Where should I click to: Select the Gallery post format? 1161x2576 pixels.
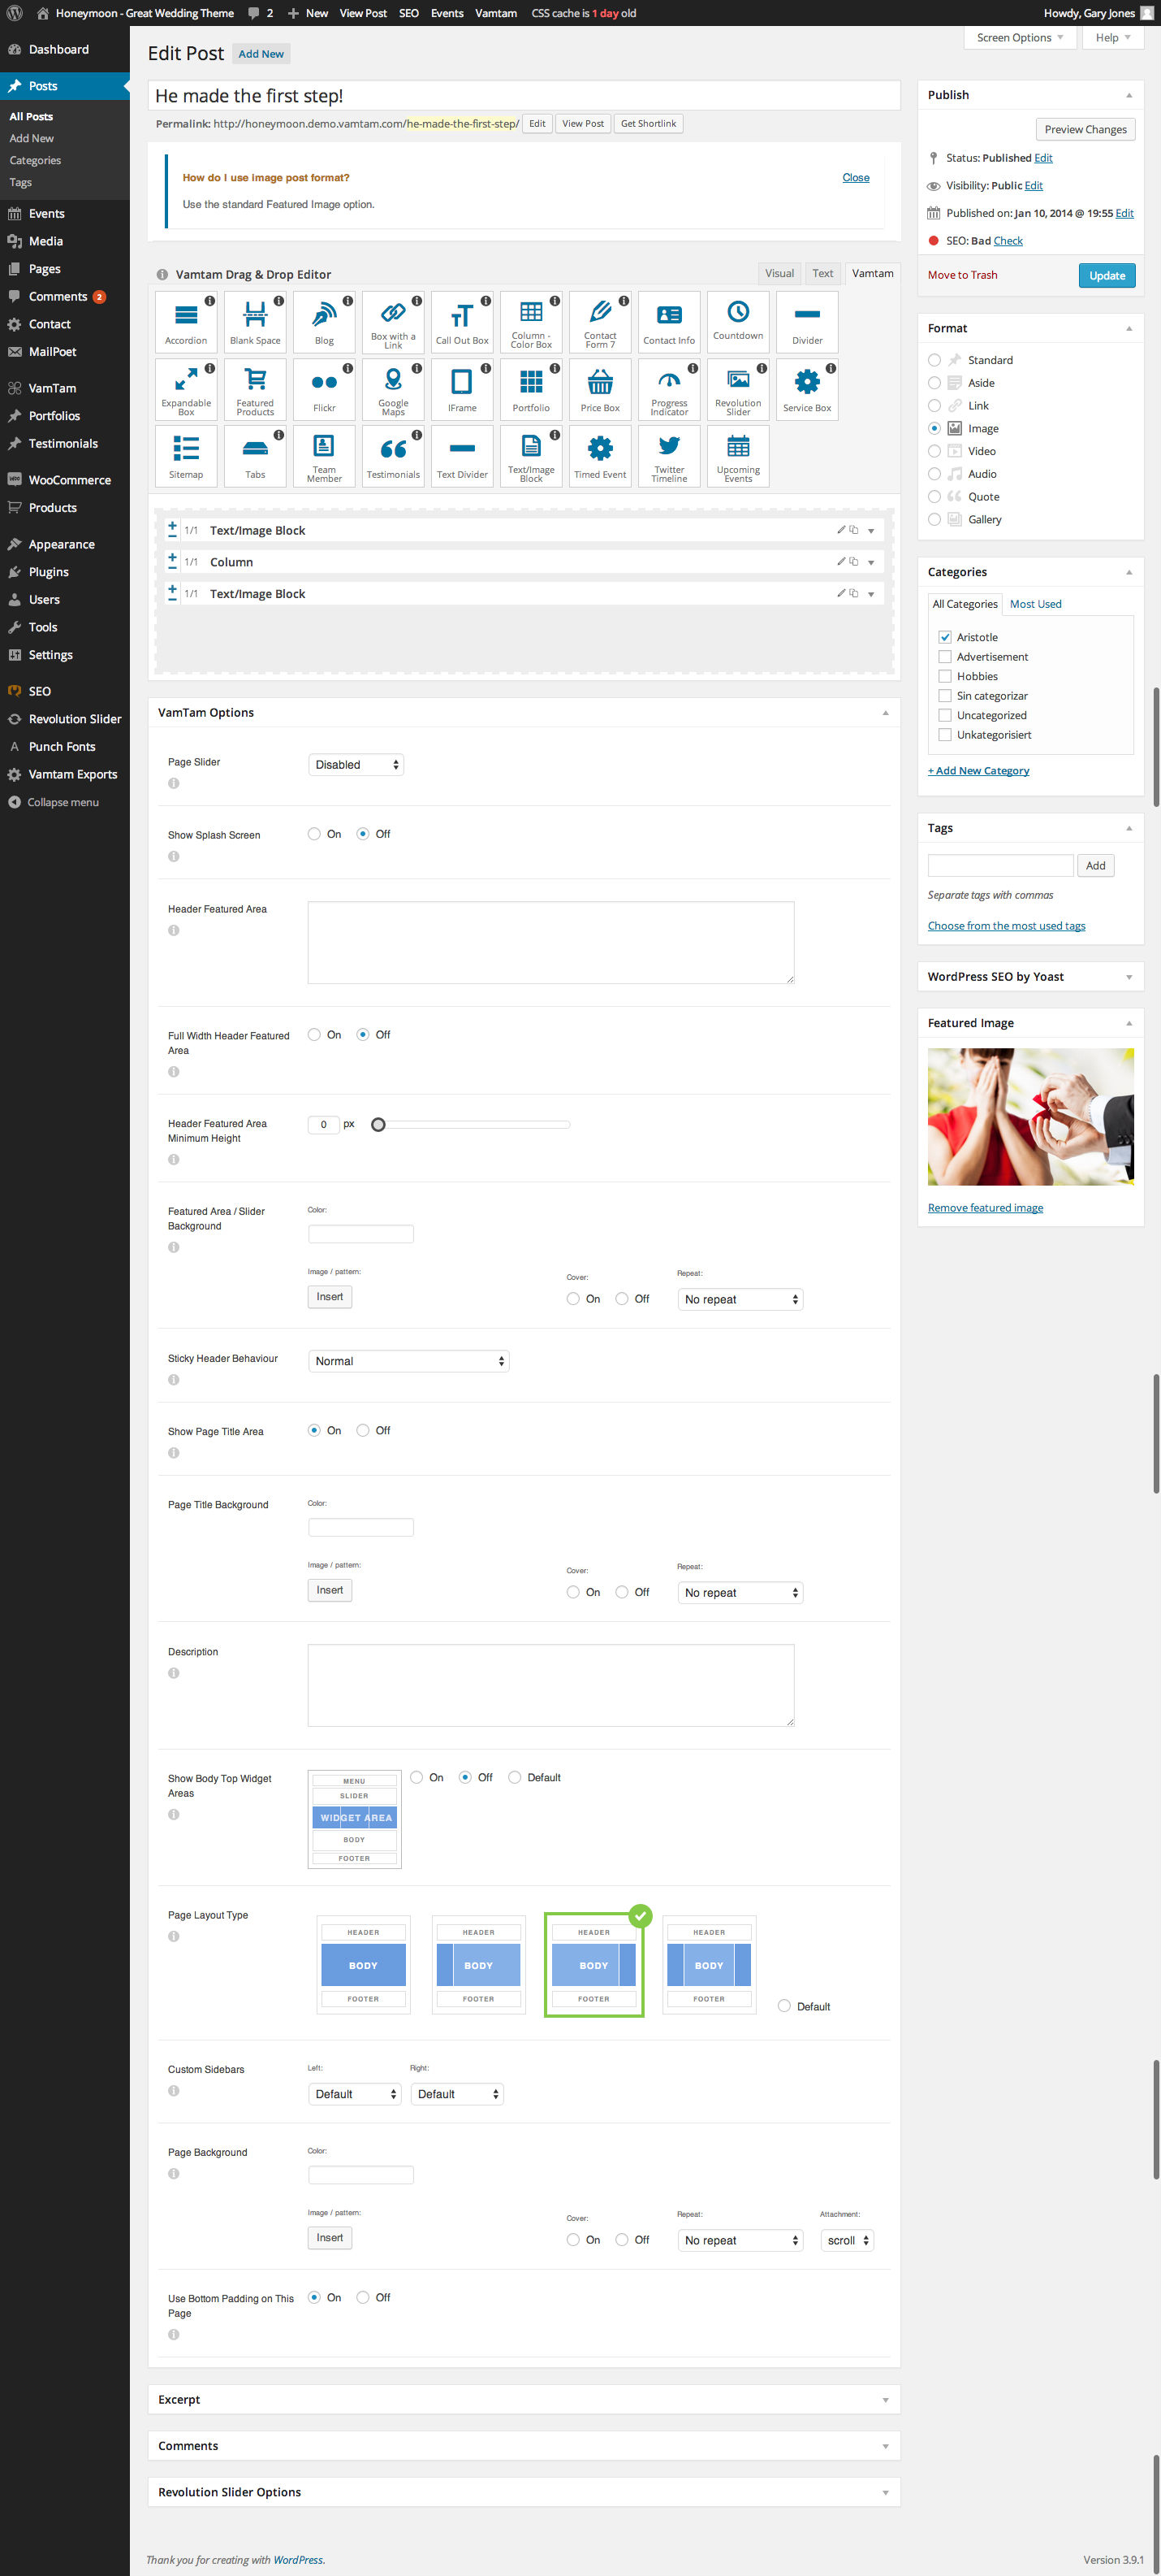point(934,519)
